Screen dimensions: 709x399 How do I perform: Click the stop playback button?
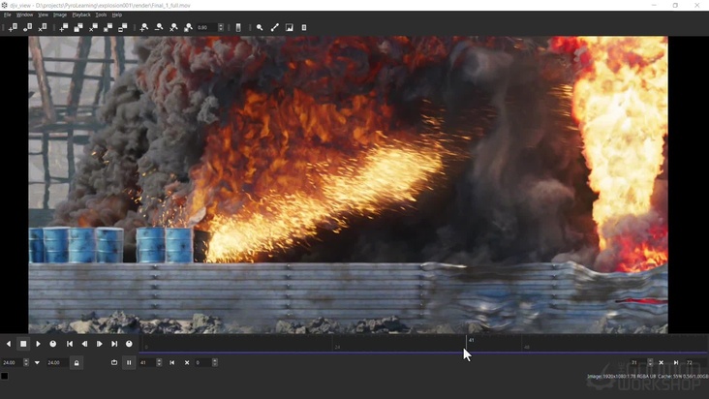tap(23, 344)
